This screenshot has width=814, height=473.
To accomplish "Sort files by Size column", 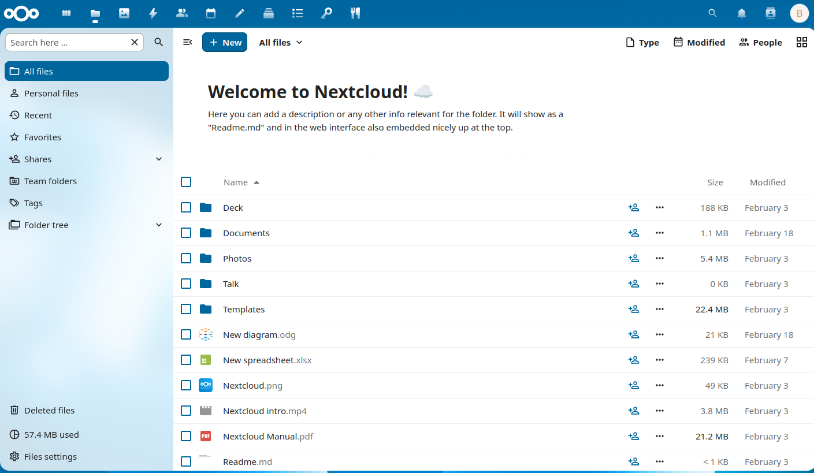I will (715, 182).
